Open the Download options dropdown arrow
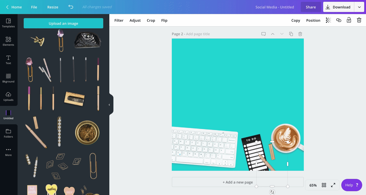 359,7
